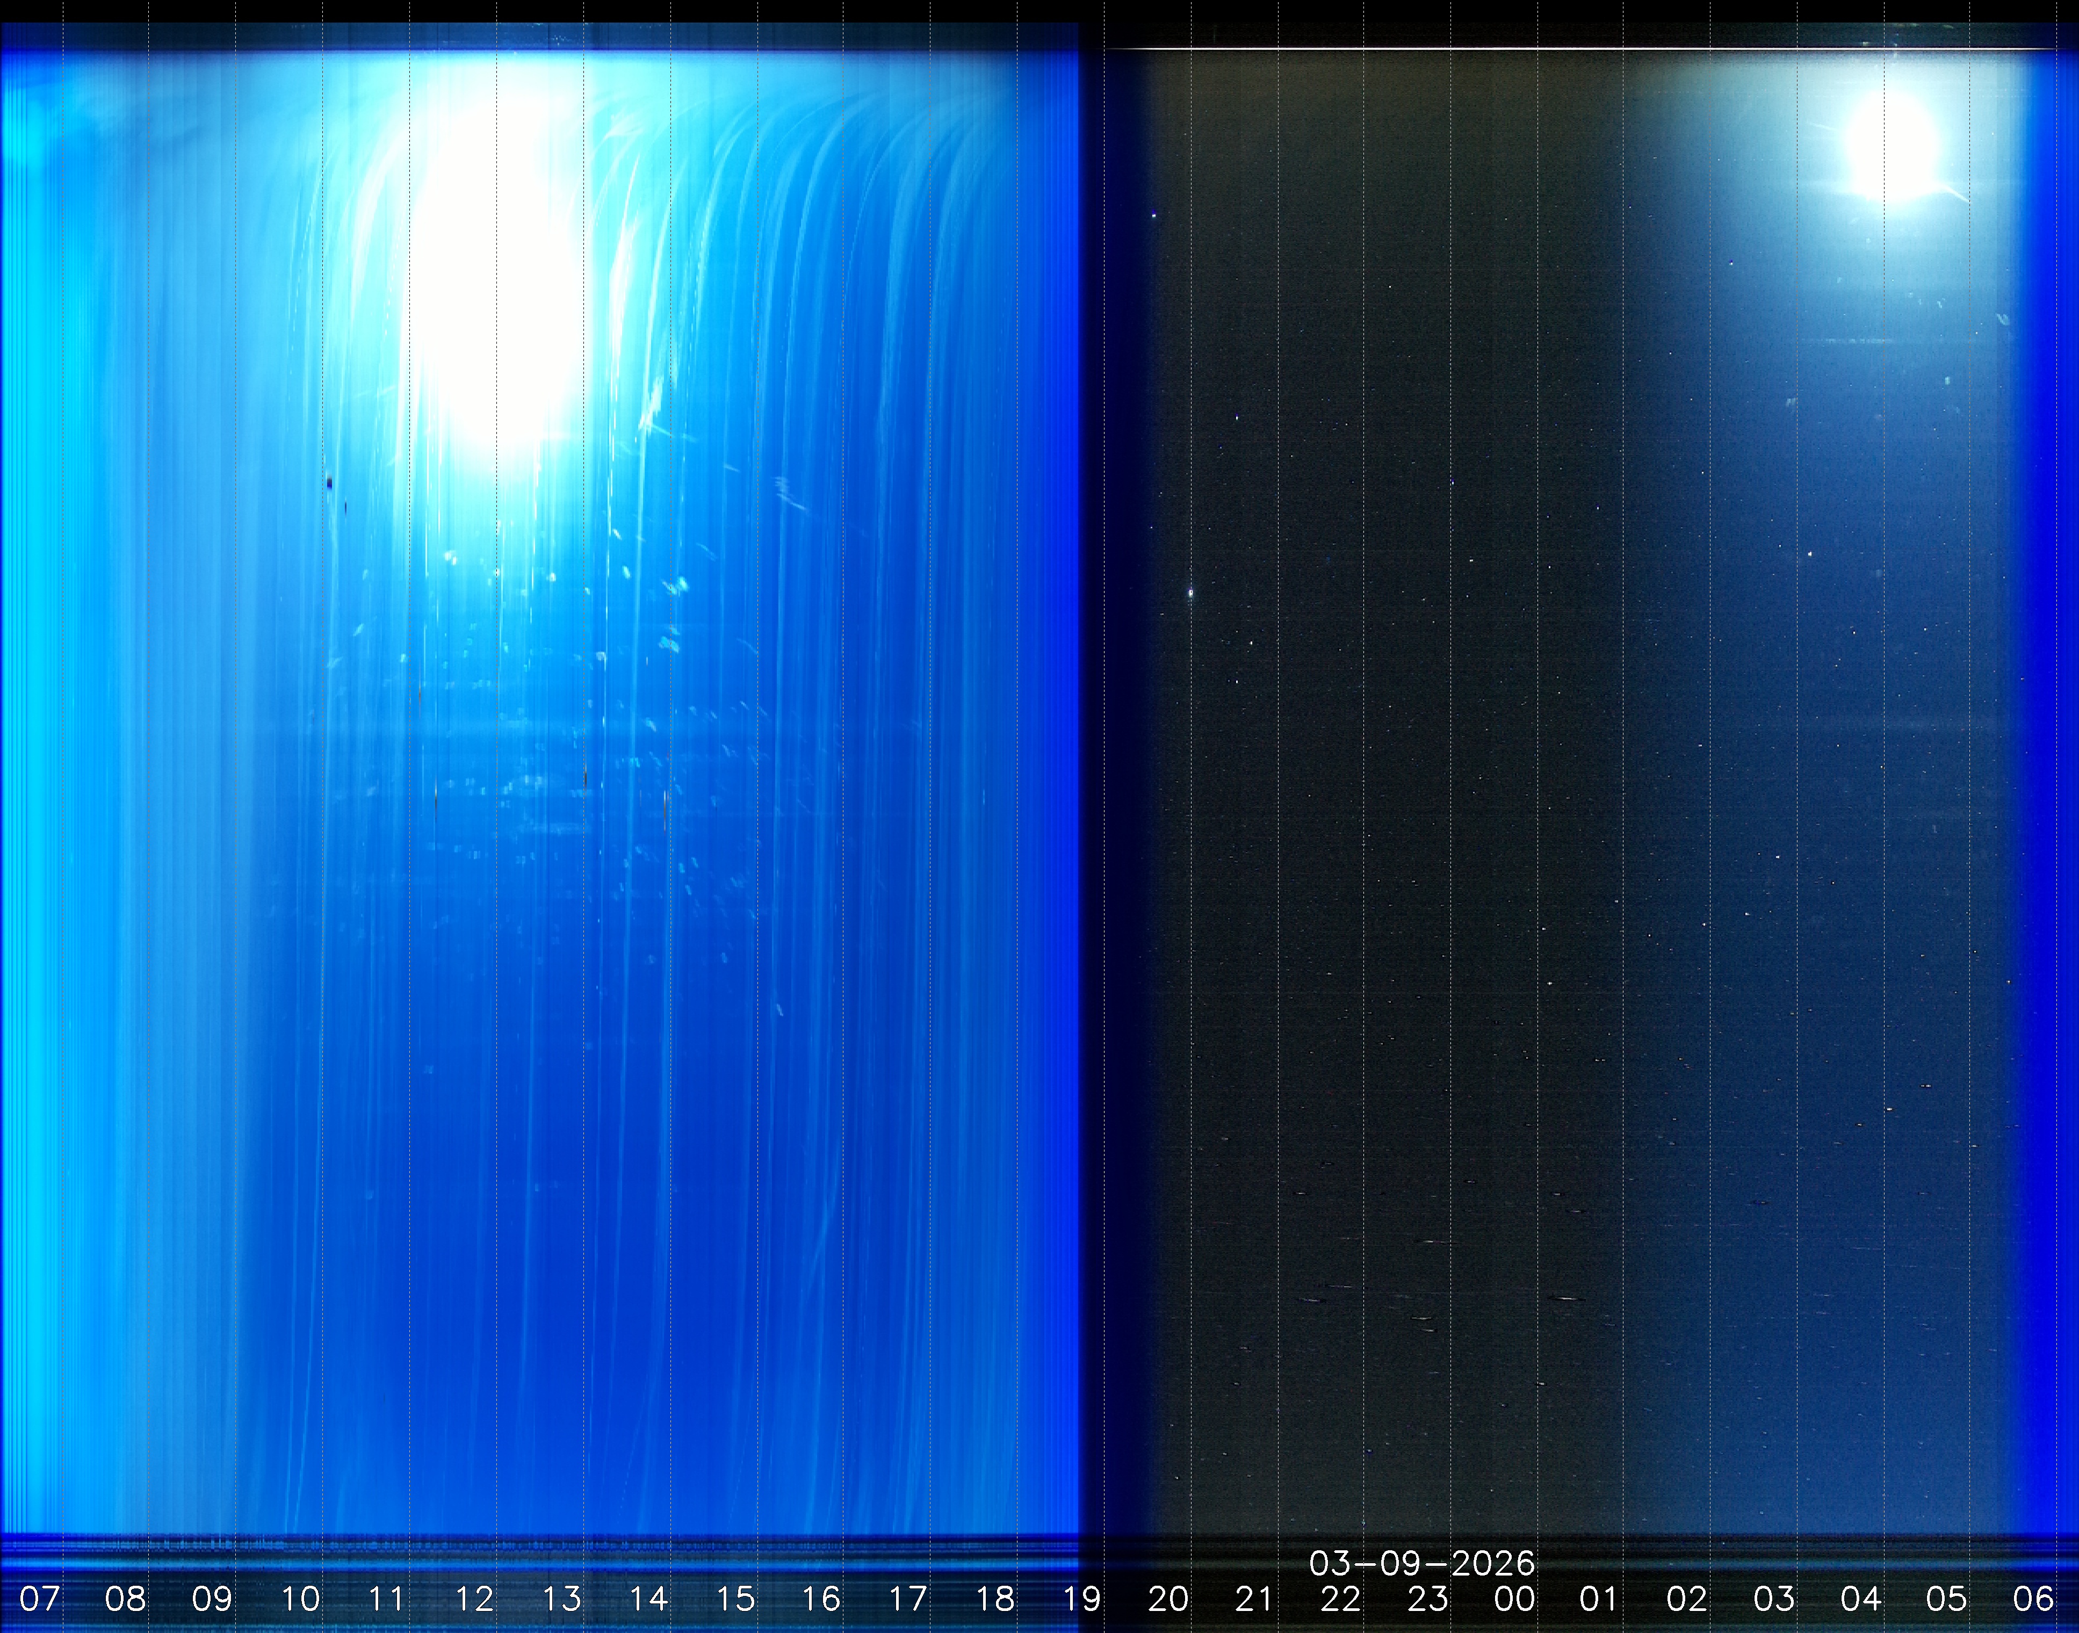The image size is (2079, 1633).
Task: Click the overexposed midday sun glare
Action: (497, 277)
